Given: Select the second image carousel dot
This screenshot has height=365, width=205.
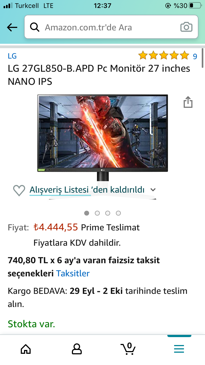Looking at the screenshot, I should 97,213.
